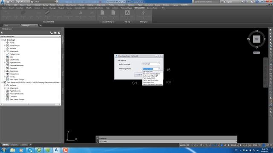Open the Express Tools ribbon tab

(152, 8)
